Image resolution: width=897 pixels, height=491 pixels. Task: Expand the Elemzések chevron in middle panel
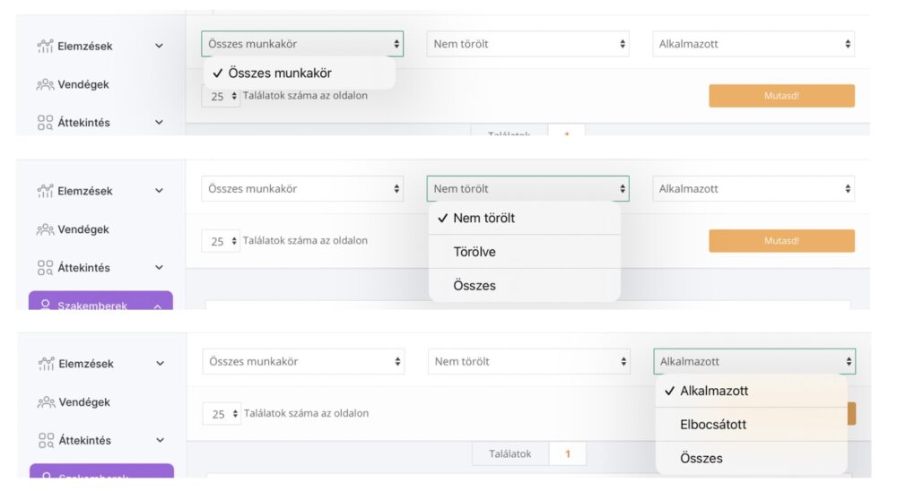pos(159,191)
